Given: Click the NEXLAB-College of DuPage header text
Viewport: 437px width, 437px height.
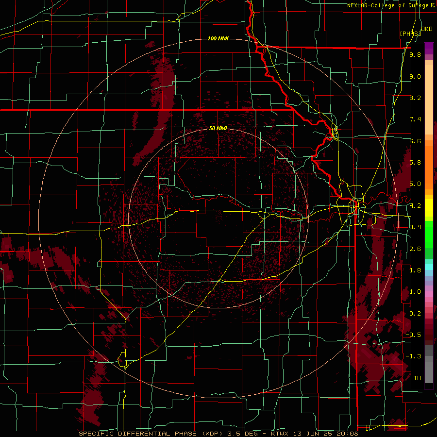Looking at the screenshot, I should (x=387, y=5).
